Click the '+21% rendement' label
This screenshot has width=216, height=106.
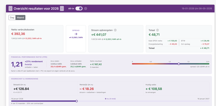(x=34, y=62)
